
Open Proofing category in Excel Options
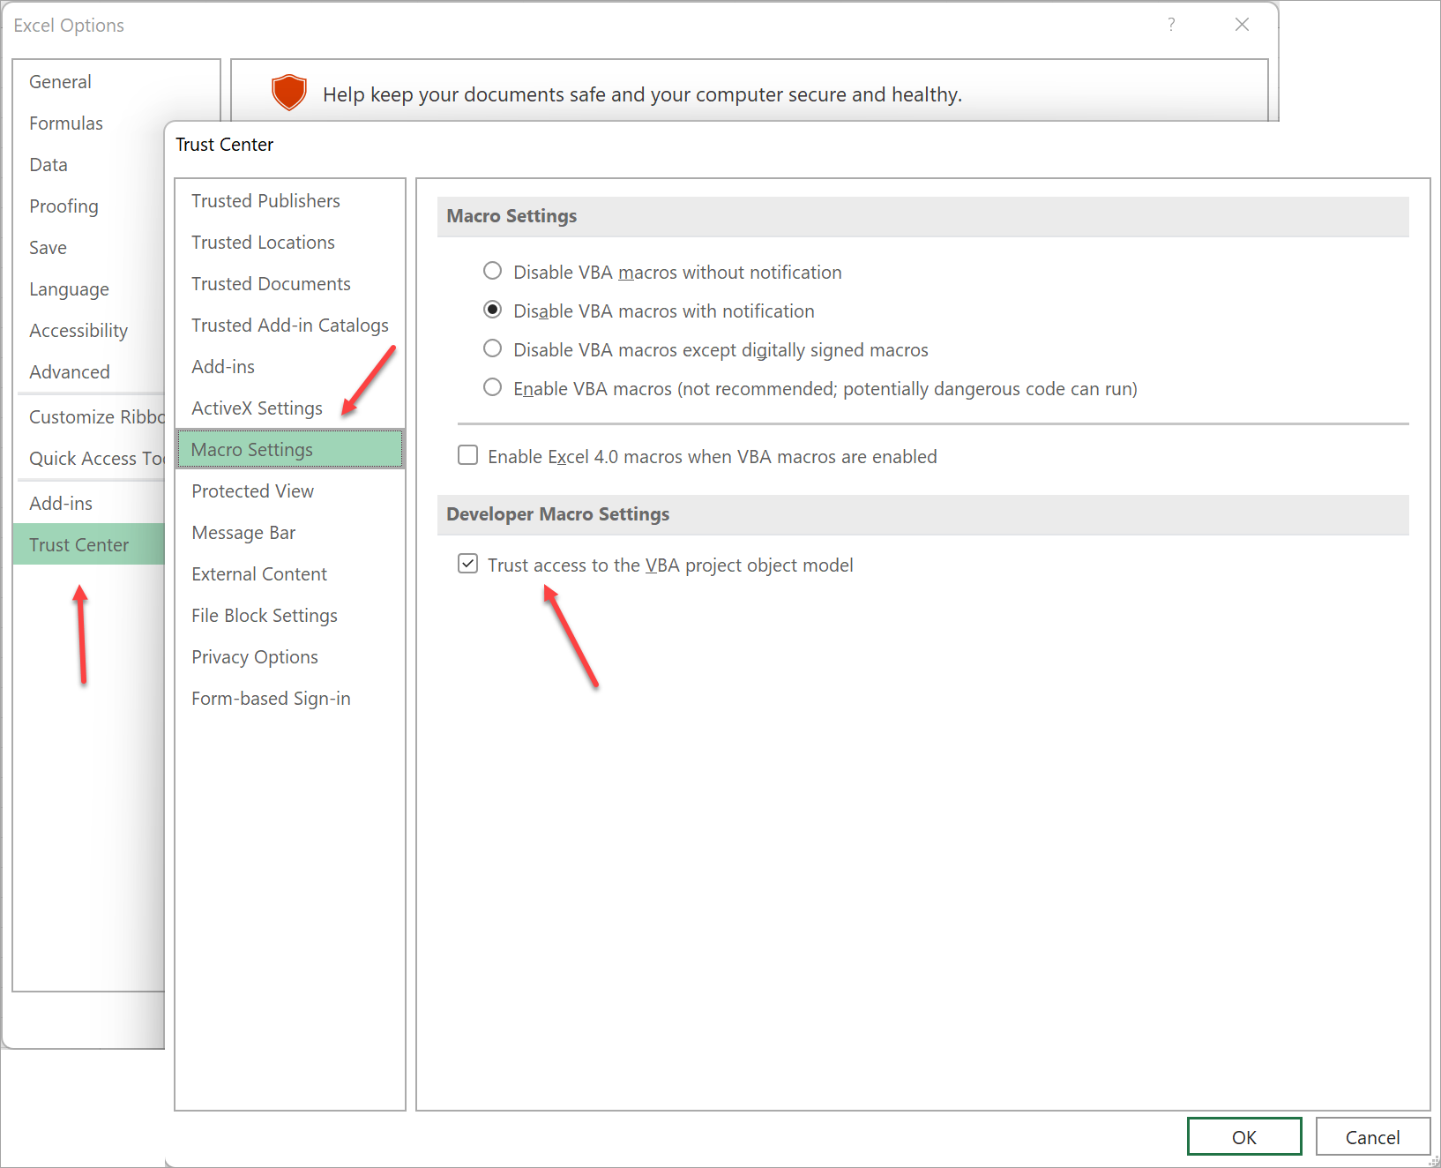coord(90,206)
